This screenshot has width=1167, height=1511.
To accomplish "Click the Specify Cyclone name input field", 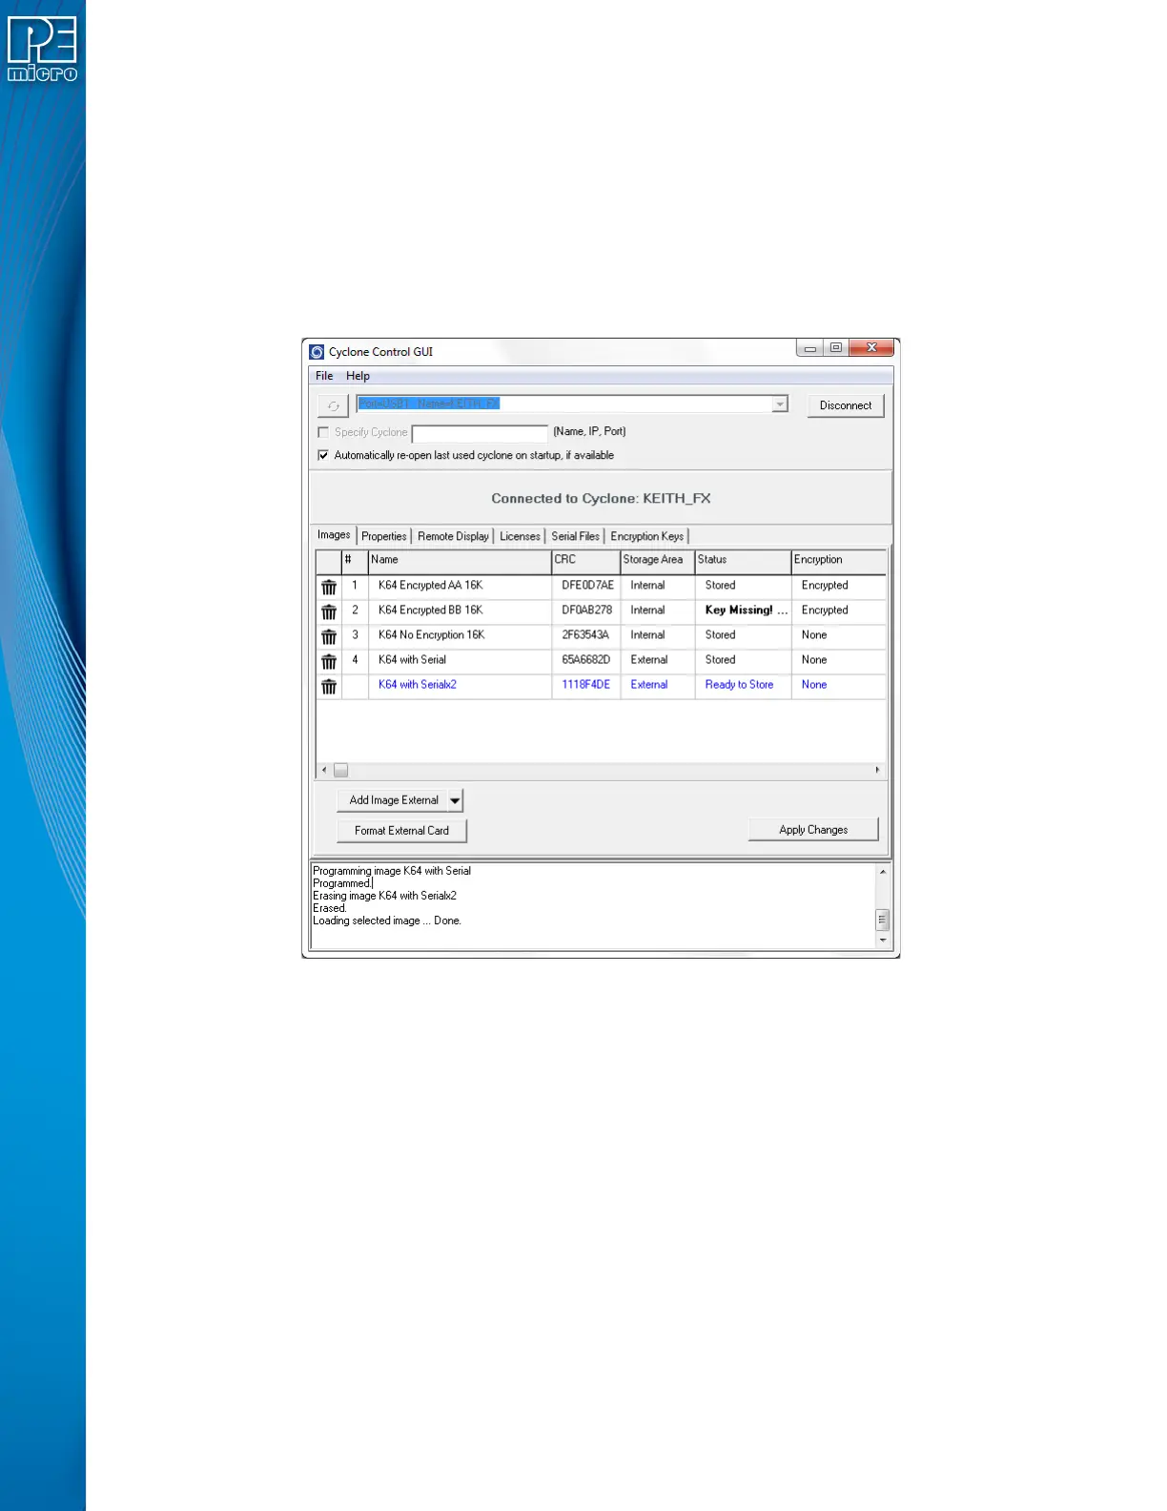I will tap(480, 433).
